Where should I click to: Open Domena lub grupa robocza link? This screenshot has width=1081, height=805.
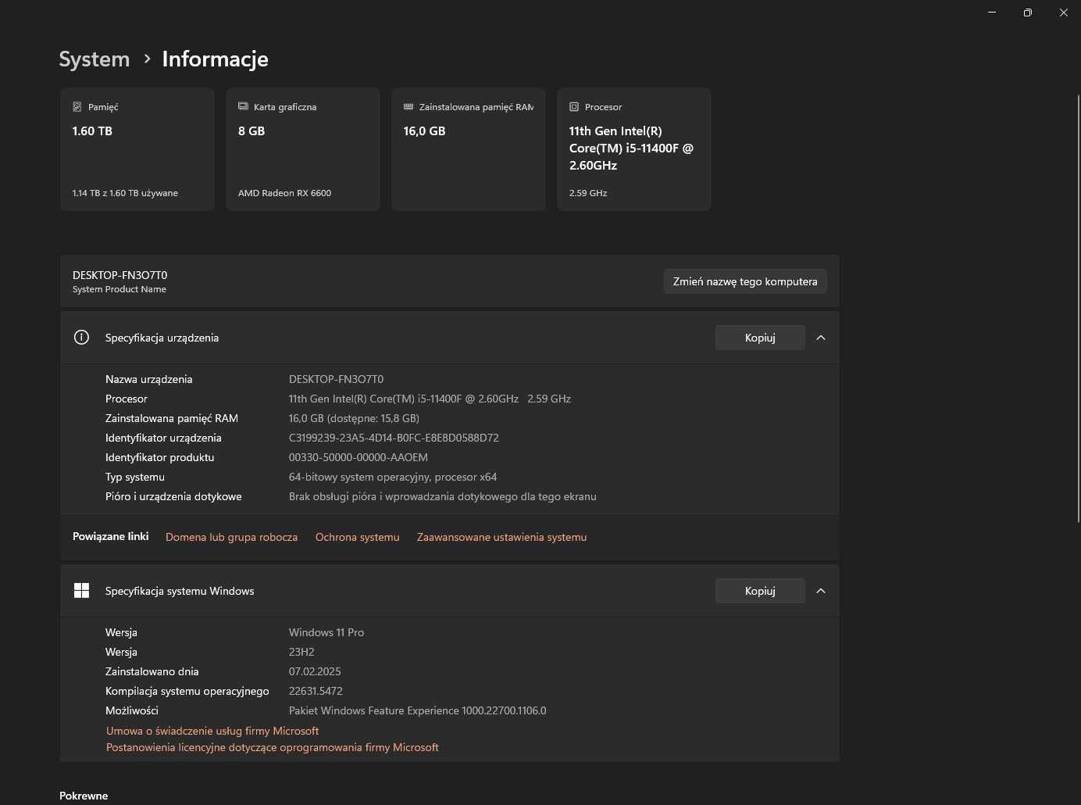point(231,537)
